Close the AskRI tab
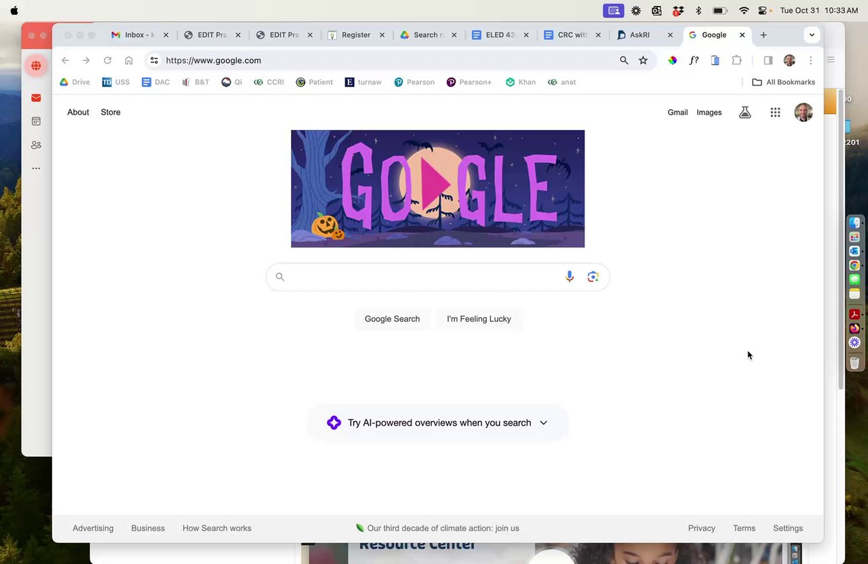The width and height of the screenshot is (868, 564). coord(670,35)
